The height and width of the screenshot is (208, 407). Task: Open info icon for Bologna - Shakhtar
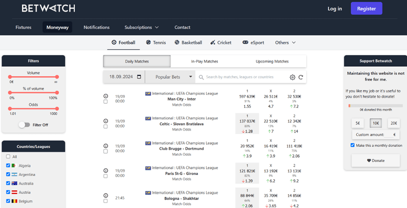click(106, 195)
